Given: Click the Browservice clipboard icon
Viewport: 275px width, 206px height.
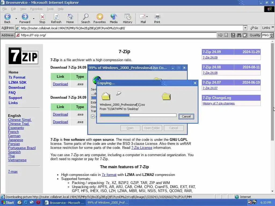Looking at the screenshot, I should (x=245, y=35).
